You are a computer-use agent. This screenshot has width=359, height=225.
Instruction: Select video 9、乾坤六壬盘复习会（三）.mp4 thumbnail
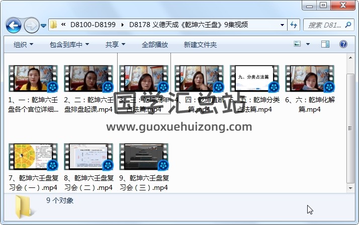(x=144, y=157)
